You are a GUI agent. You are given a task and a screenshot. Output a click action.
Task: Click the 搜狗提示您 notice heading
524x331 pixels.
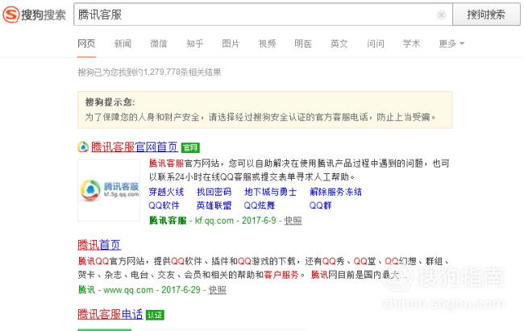(110, 102)
